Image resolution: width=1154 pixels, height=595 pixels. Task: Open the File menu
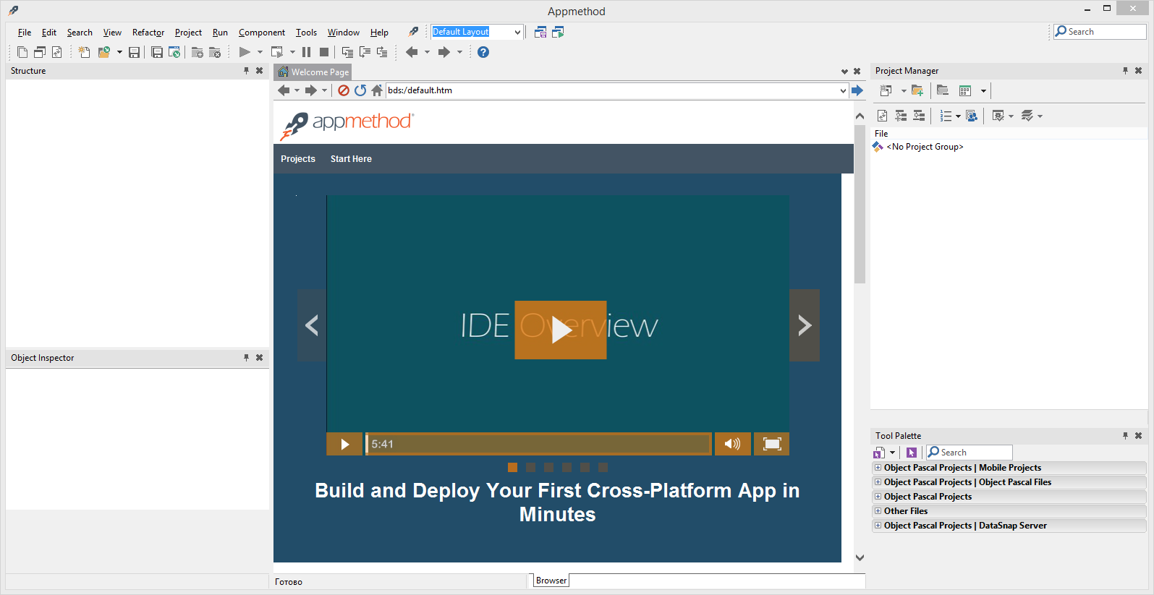25,33
